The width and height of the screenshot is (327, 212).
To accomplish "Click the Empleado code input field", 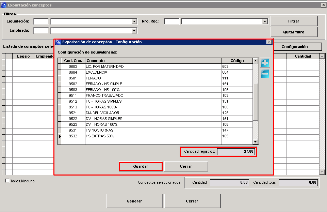I will click(41, 31).
